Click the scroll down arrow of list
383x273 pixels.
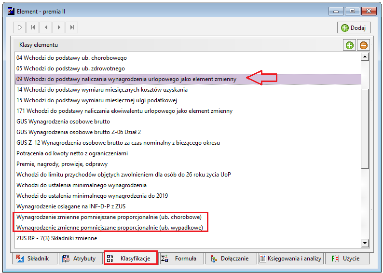click(x=365, y=243)
